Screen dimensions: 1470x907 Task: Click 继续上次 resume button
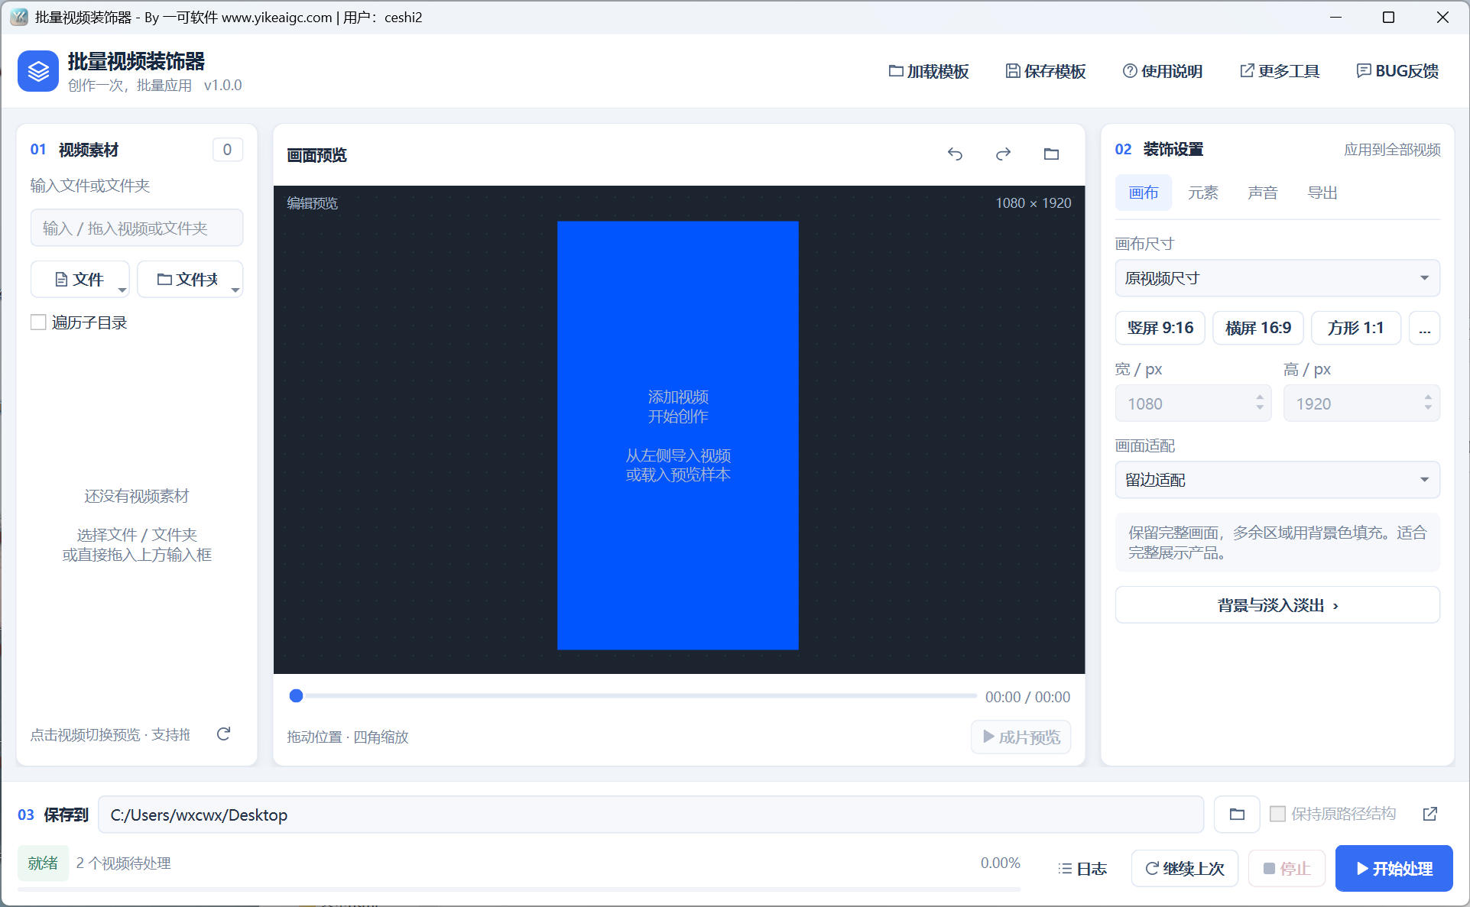coord(1184,869)
